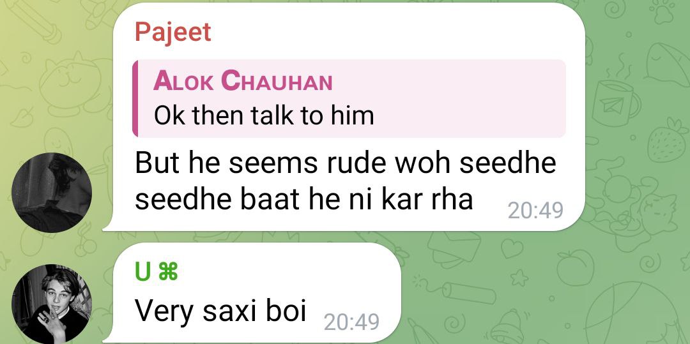Click the paper-plane mug doodle on wallpaper
This screenshot has width=690, height=344.
(615, 103)
